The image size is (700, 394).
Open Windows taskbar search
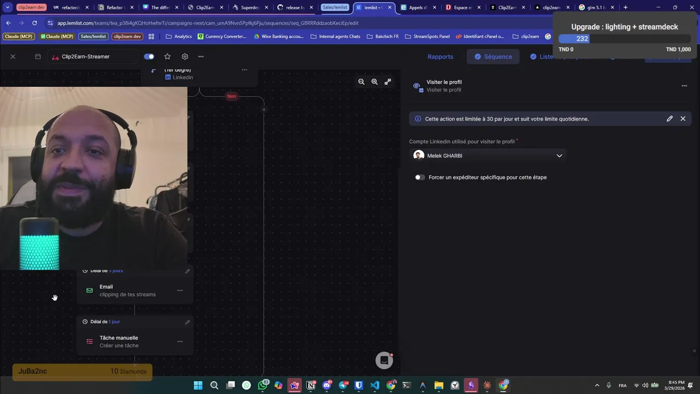(x=214, y=385)
